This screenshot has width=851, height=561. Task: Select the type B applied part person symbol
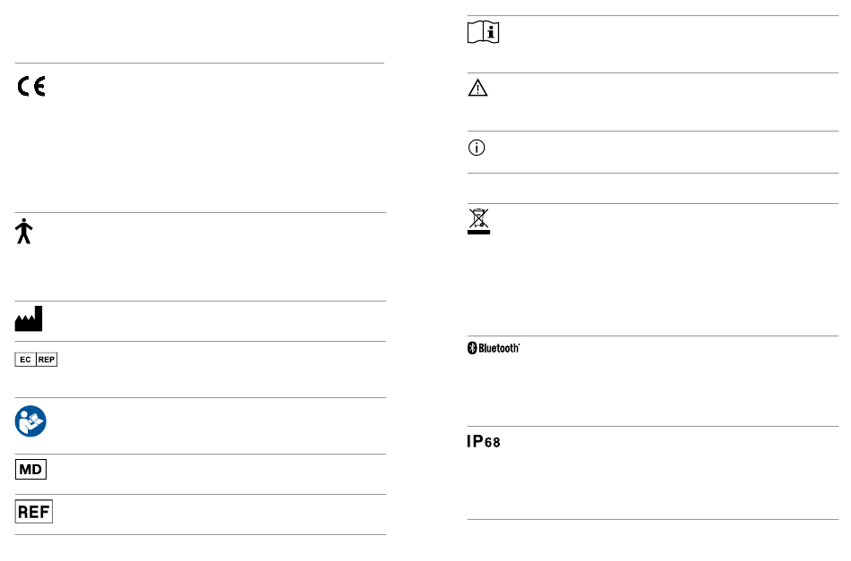24,232
